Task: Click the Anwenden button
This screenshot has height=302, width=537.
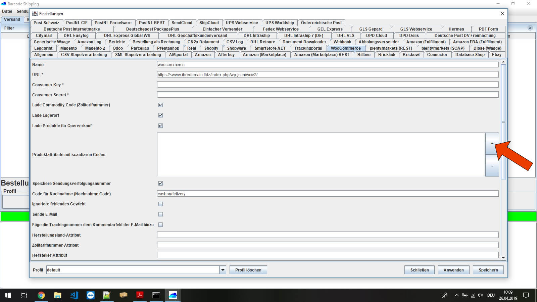Action: click(453, 270)
